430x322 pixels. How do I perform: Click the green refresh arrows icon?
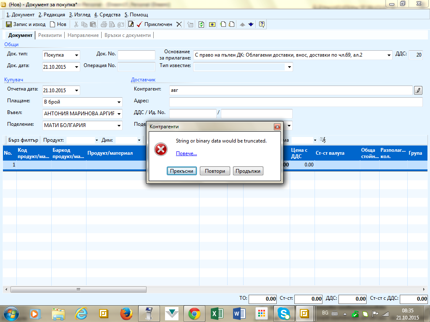pyautogui.click(x=201, y=24)
